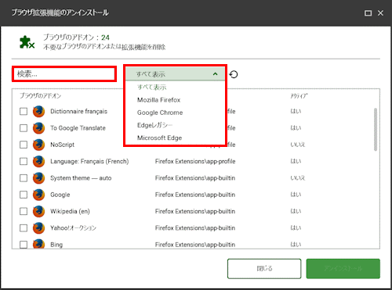
Task: Maximize the dialog window
Action: 368,13
